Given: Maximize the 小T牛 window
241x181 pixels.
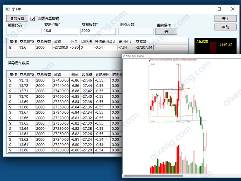Looking at the screenshot, I should pyautogui.click(x=219, y=9).
